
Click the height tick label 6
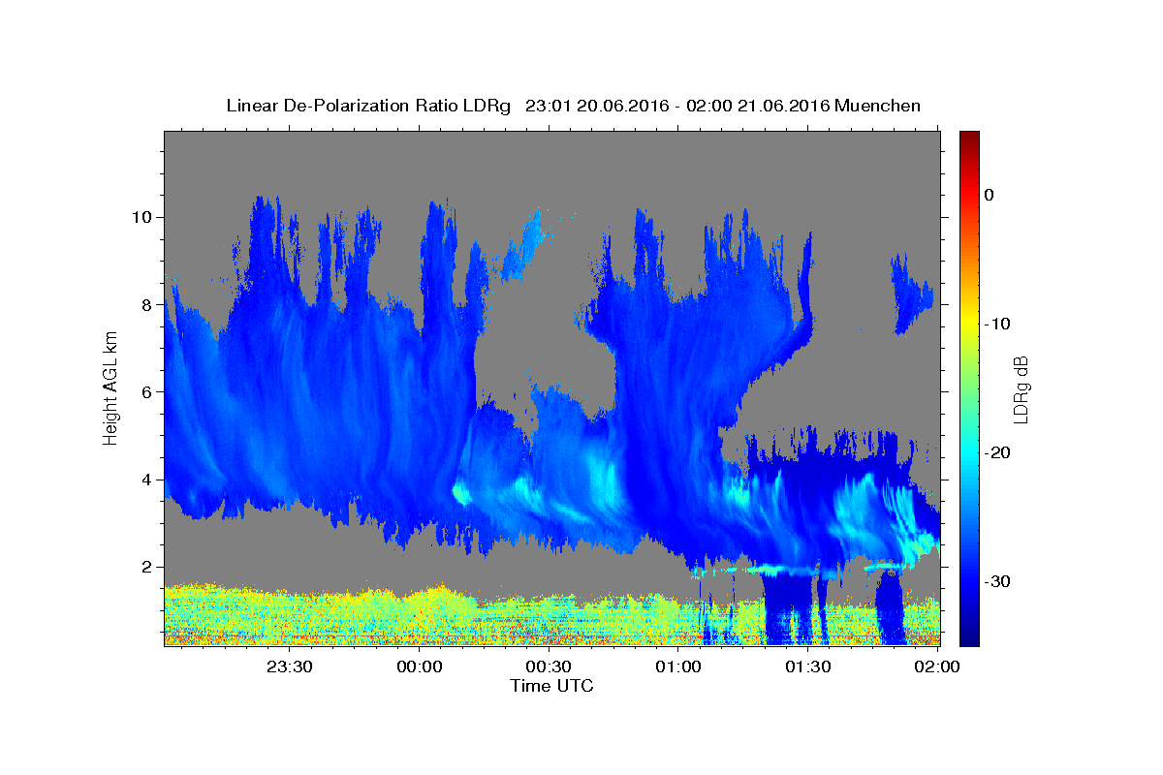tap(145, 392)
